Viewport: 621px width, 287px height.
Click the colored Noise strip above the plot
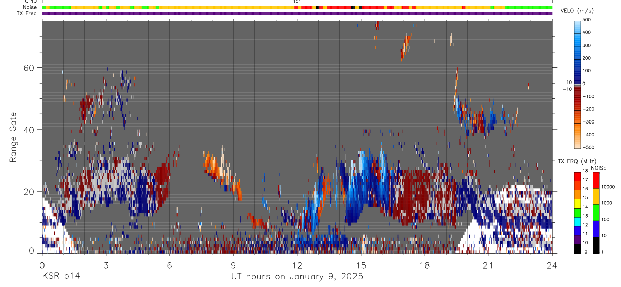297,7
